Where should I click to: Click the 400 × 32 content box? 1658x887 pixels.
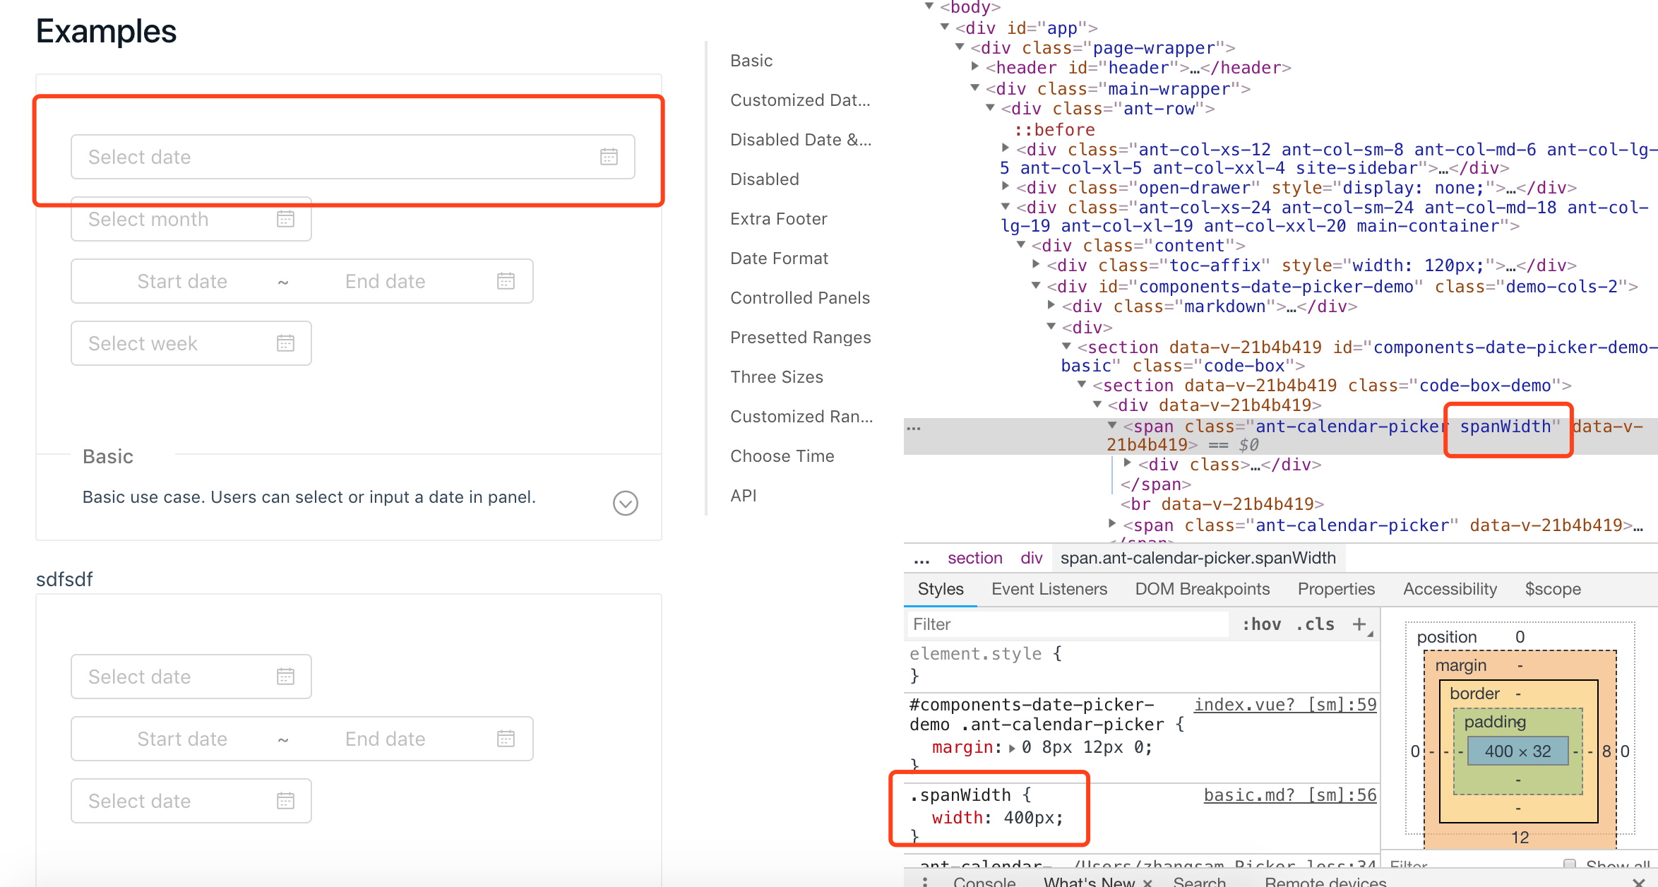[x=1517, y=751]
